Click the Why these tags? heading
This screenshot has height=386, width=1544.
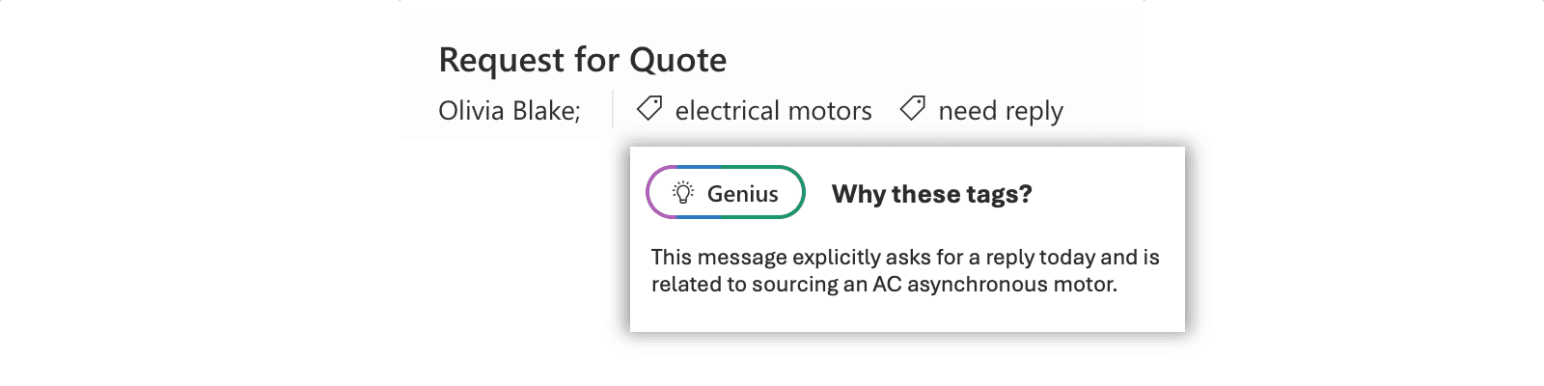click(931, 194)
